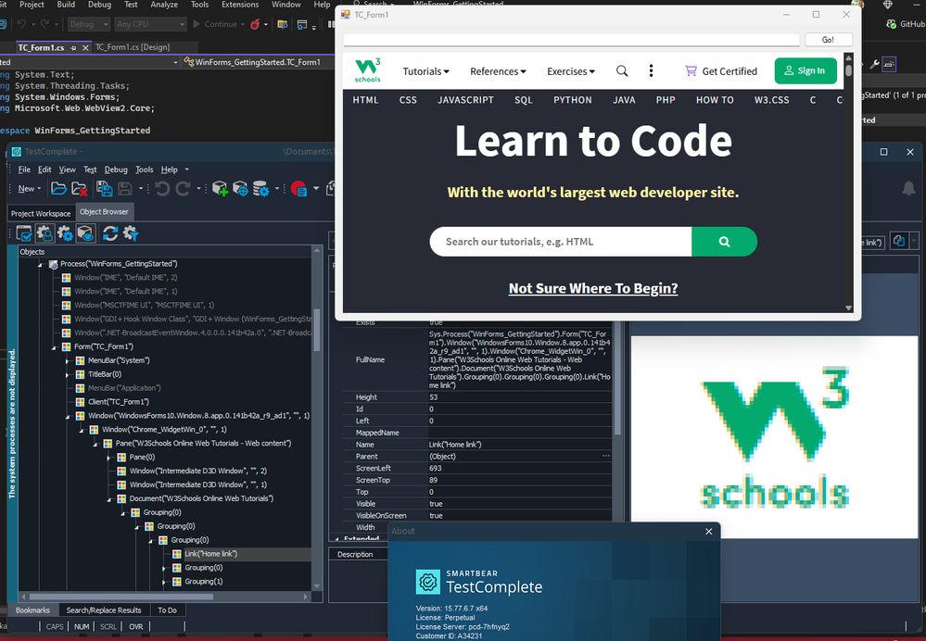Click the blue gears icon in Object Browser toolbar
The height and width of the screenshot is (641, 926).
click(x=65, y=233)
